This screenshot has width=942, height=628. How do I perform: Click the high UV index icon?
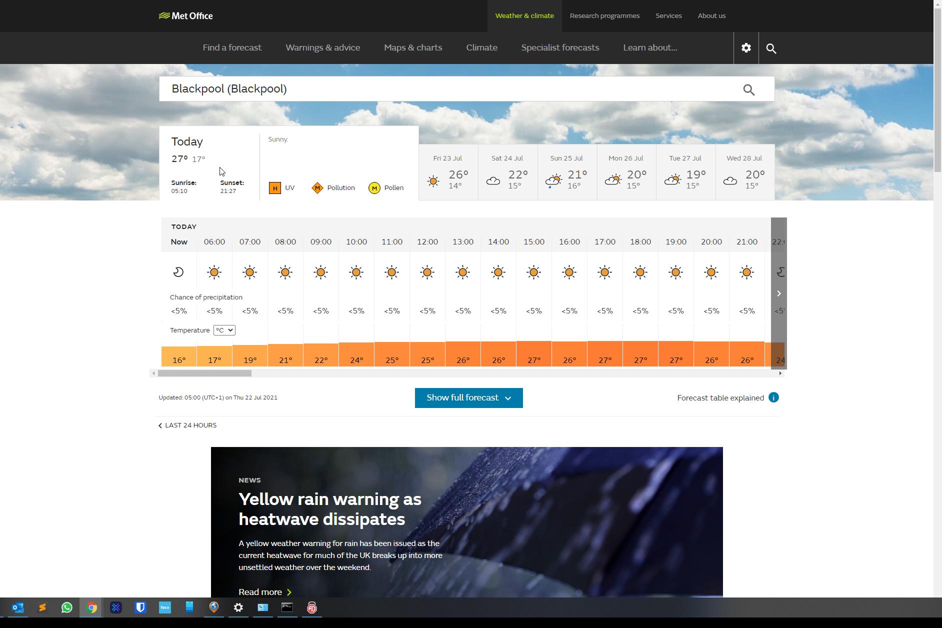click(x=274, y=188)
